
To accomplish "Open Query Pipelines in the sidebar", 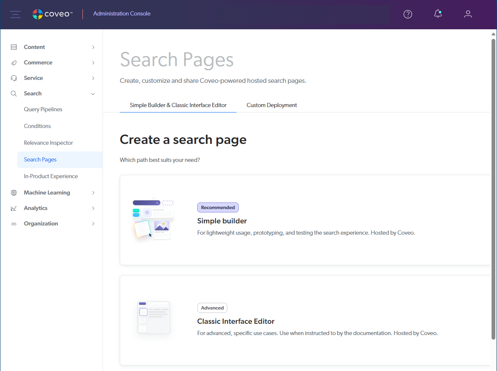I will click(x=43, y=109).
